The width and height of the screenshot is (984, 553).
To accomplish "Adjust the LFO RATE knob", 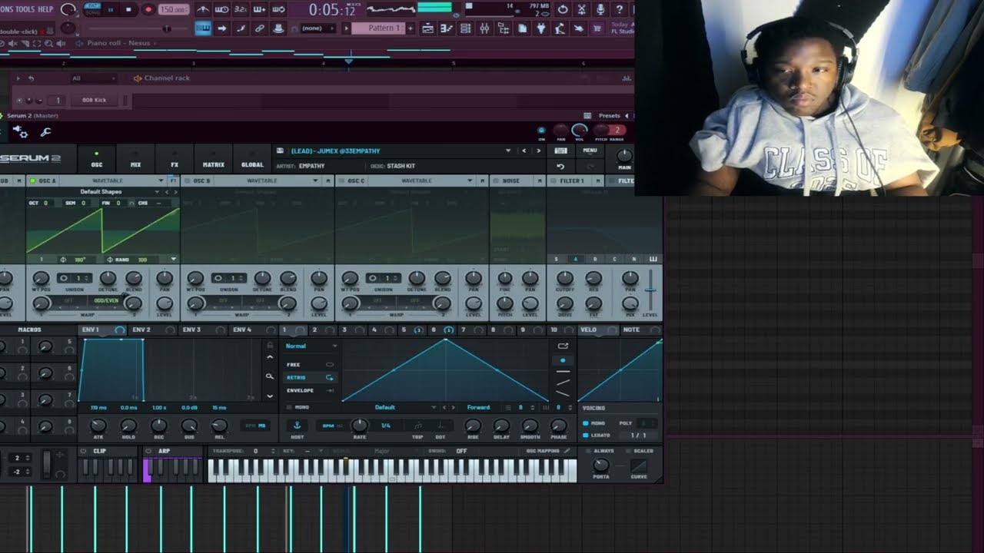I will [360, 425].
